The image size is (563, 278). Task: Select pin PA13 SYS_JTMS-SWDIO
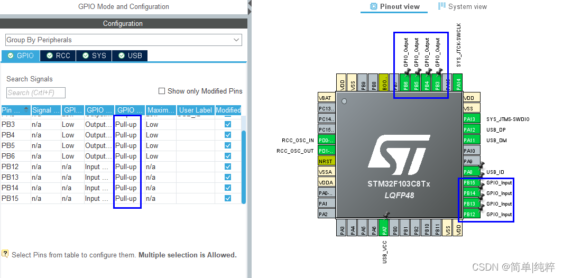click(x=471, y=119)
